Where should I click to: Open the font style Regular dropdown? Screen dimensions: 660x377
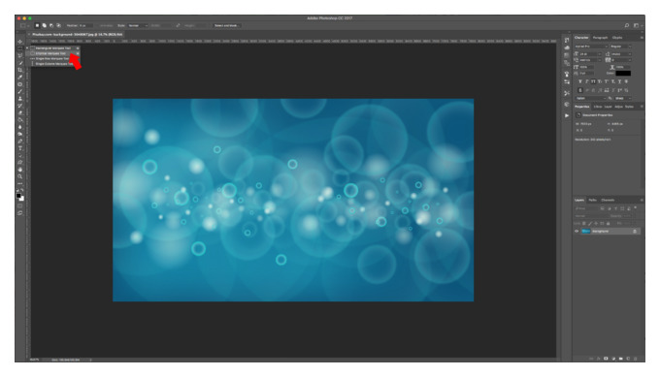click(x=621, y=47)
